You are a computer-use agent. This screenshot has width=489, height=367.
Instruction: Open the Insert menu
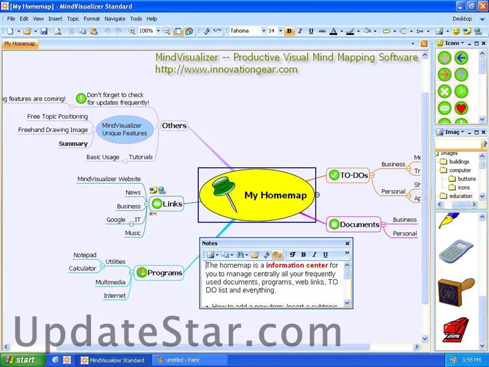[x=55, y=19]
